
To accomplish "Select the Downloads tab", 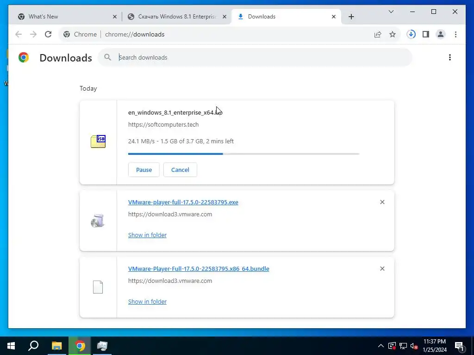I will coord(286,17).
